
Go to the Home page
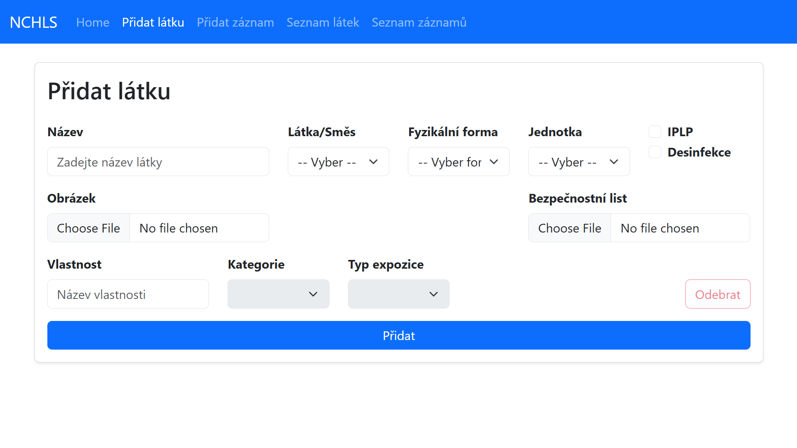(93, 22)
